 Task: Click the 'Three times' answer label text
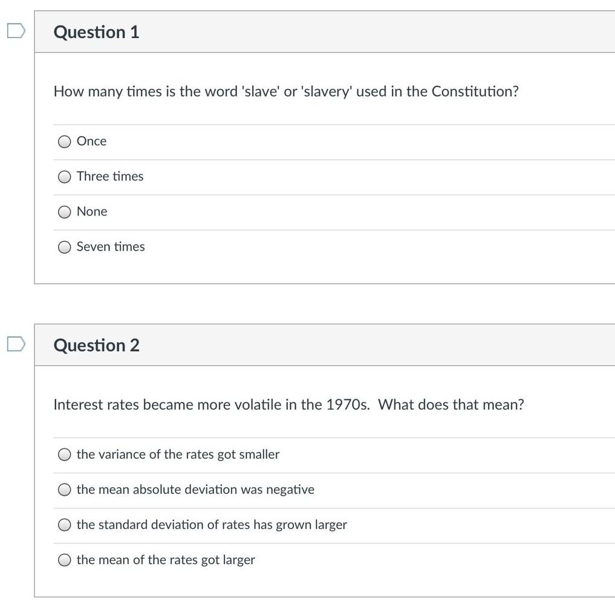coord(109,176)
